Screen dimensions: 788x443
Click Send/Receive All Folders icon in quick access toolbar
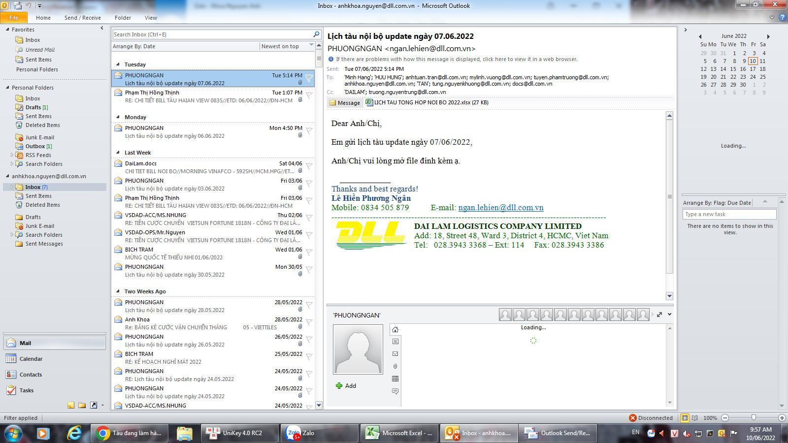[x=18, y=6]
